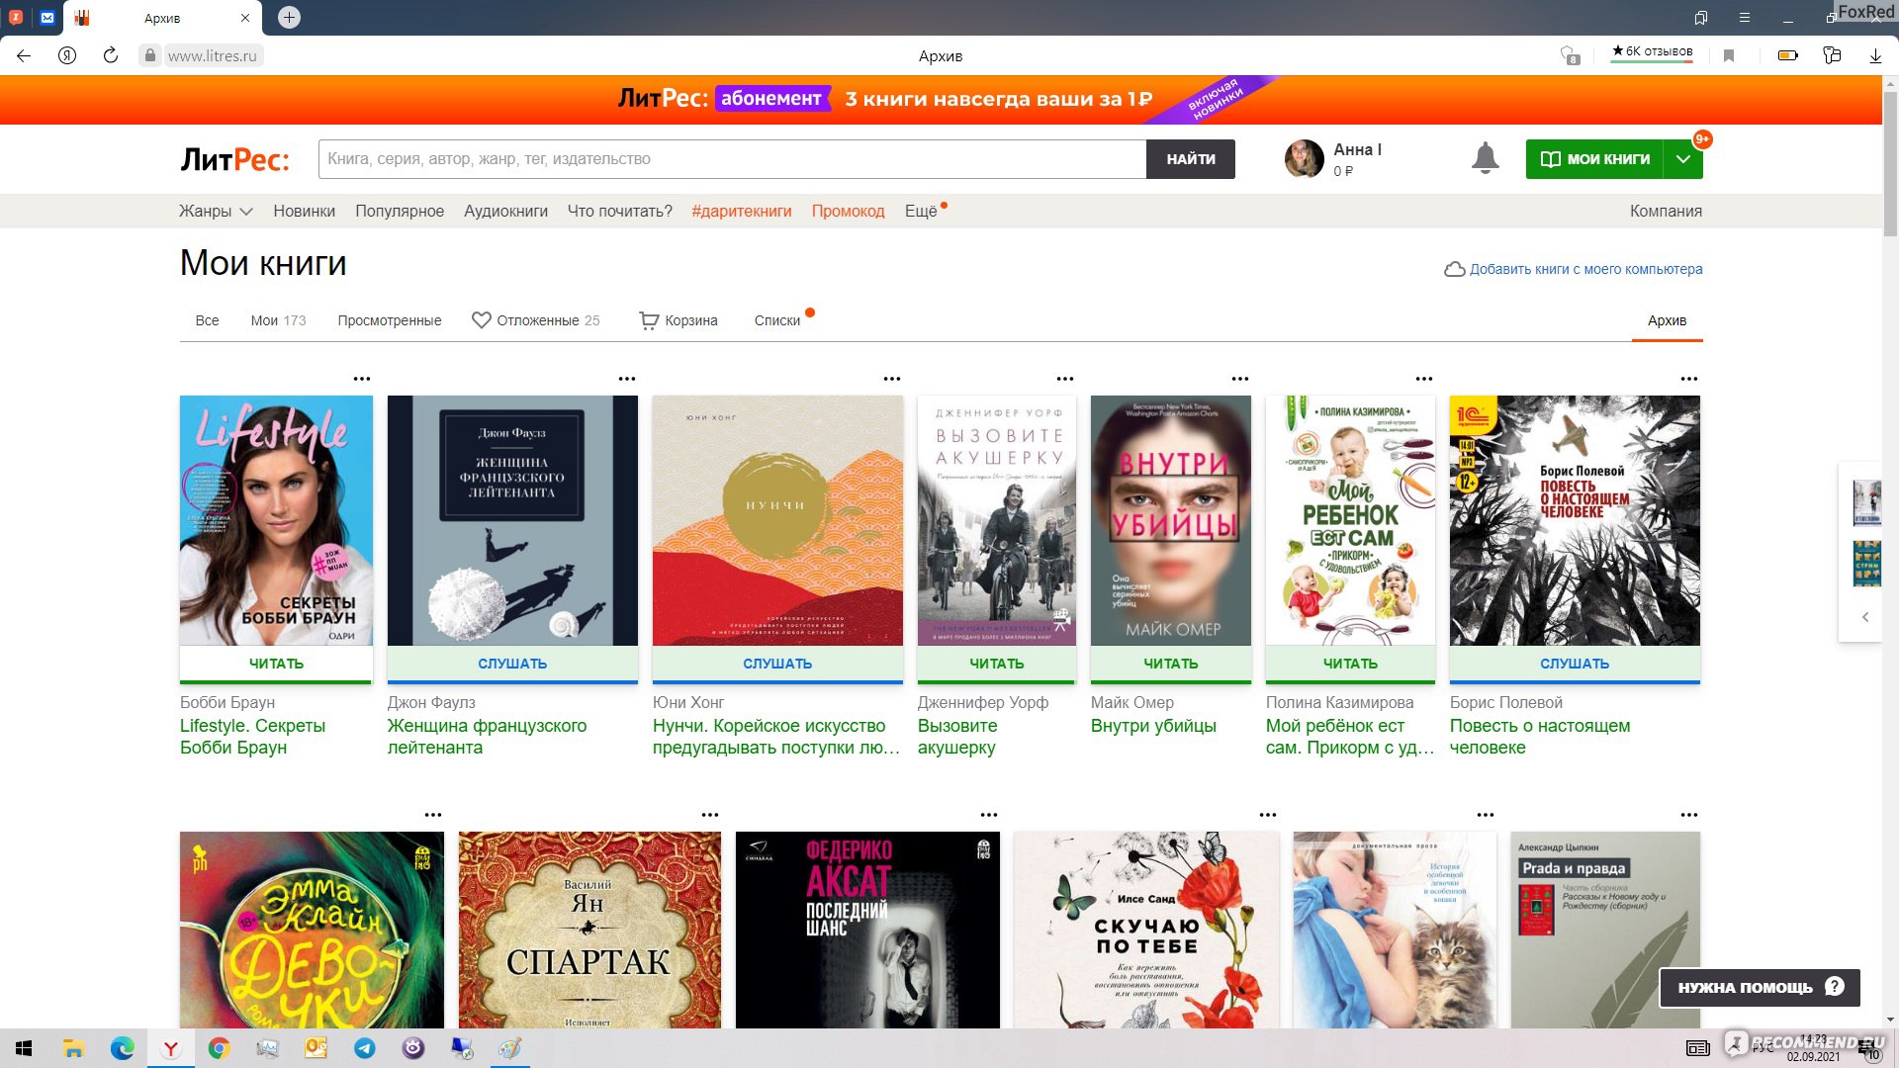The width and height of the screenshot is (1899, 1068).
Task: Click the абонемент promo banner
Action: (x=940, y=99)
